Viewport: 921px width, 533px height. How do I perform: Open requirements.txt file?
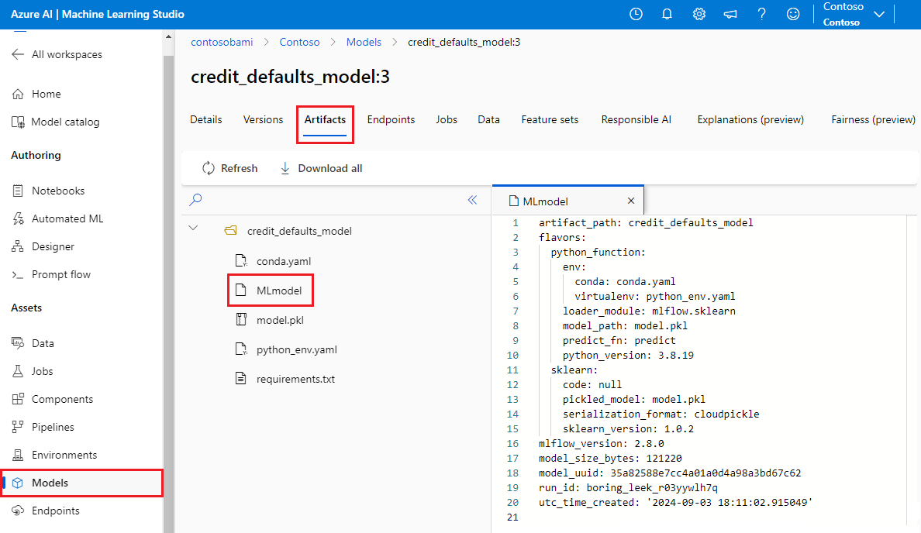click(295, 379)
